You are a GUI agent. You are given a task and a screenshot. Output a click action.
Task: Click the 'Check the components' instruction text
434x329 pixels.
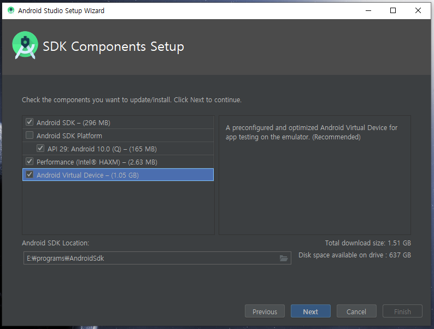132,99
